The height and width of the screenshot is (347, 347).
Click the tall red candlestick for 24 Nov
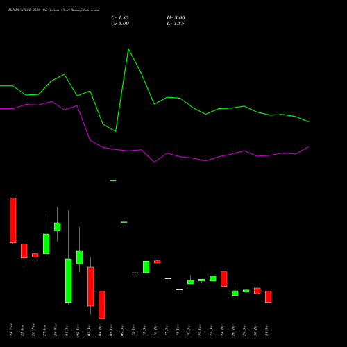pyautogui.click(x=13, y=220)
